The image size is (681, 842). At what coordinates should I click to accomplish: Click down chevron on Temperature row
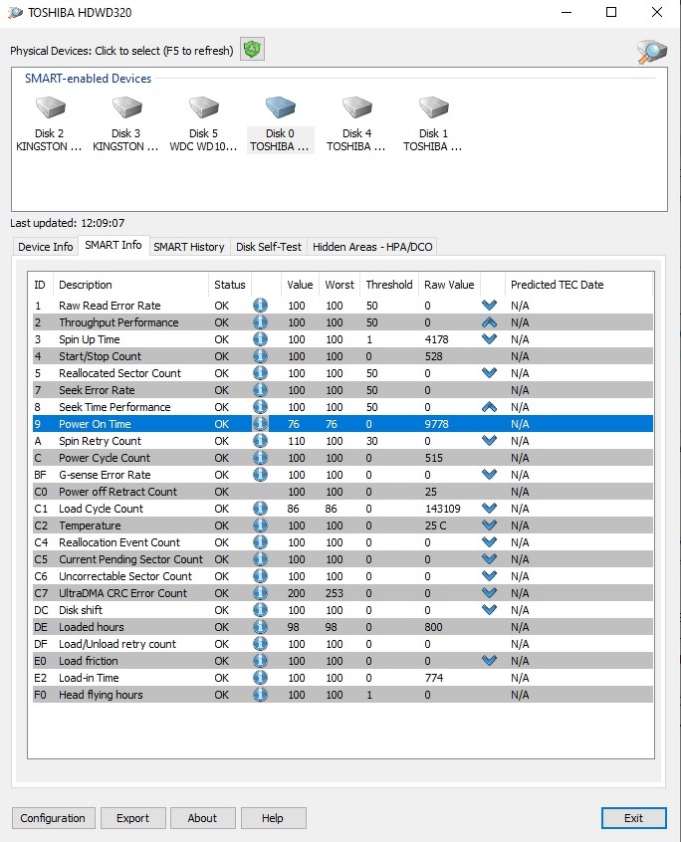[x=489, y=526]
